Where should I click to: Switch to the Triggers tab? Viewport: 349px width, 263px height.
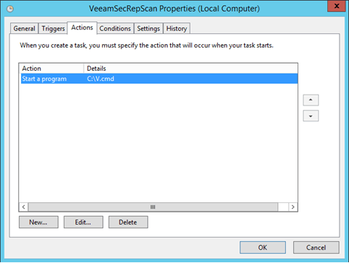coord(53,28)
